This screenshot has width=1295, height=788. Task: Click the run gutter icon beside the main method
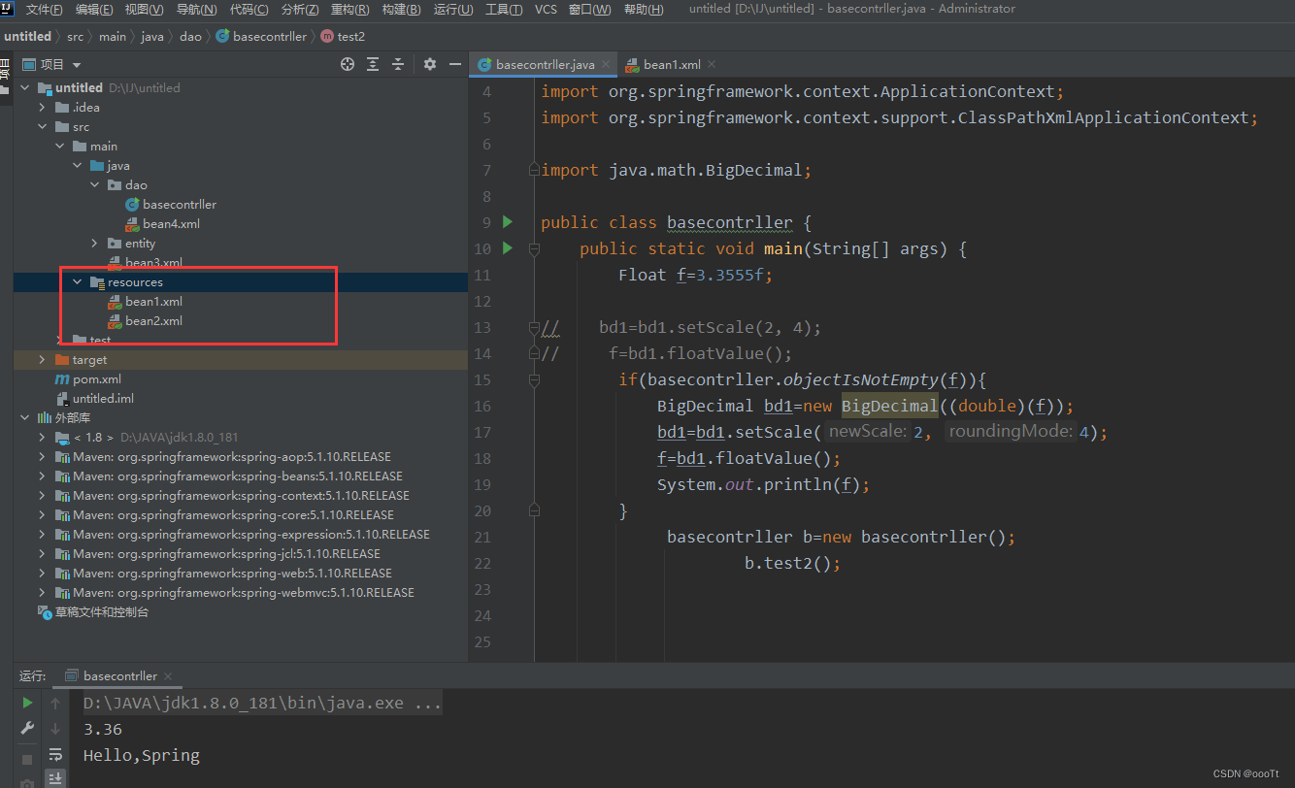click(x=507, y=248)
